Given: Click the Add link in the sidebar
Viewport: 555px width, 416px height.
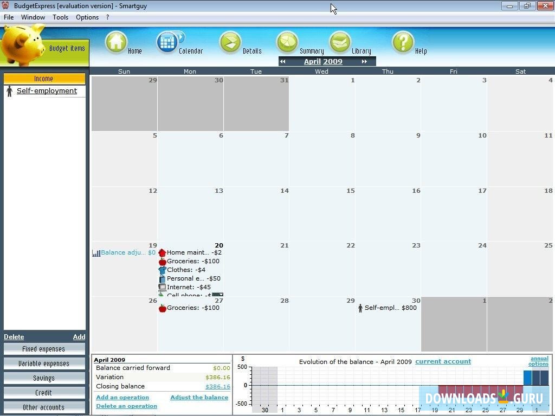Looking at the screenshot, I should (79, 337).
